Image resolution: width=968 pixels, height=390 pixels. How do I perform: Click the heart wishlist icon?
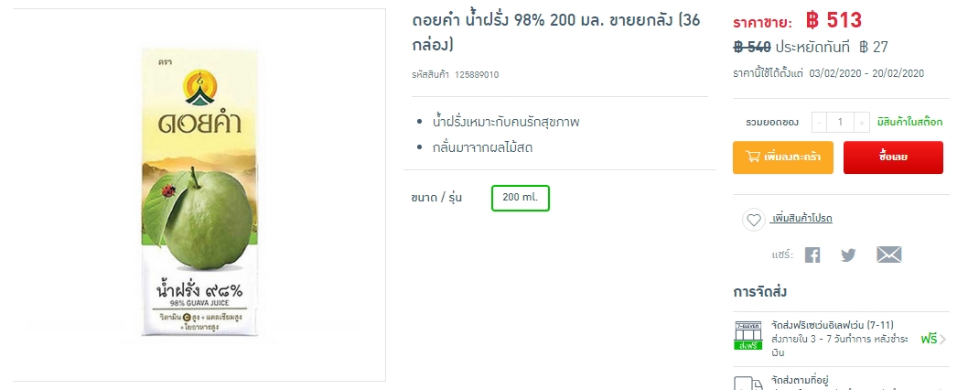pyautogui.click(x=754, y=220)
